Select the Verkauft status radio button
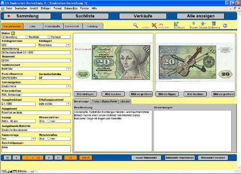The height and width of the screenshot is (174, 241). click(49, 37)
